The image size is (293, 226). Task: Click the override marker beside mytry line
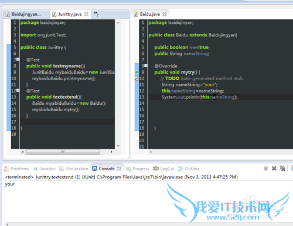click(137, 72)
